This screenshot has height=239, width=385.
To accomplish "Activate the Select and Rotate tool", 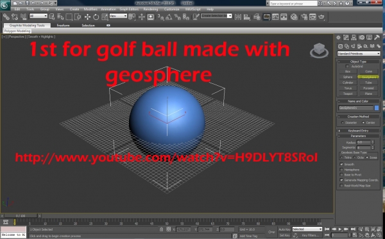I will tap(96, 17).
